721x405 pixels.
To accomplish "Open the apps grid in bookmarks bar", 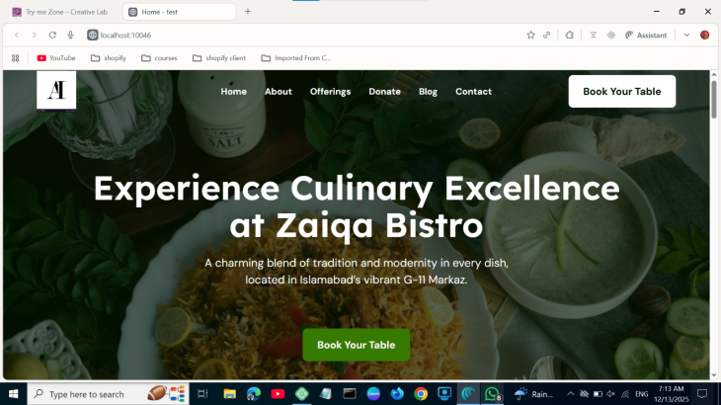I will tap(15, 58).
